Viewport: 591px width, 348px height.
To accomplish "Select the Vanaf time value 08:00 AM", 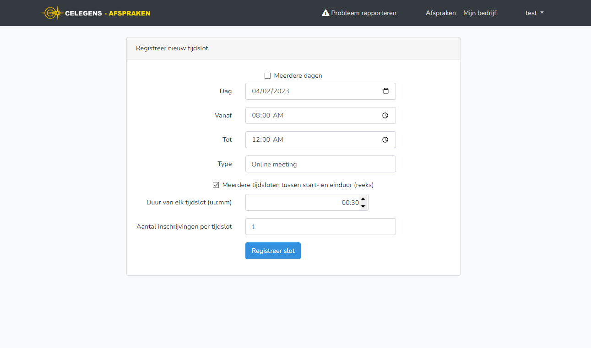I will pos(267,116).
